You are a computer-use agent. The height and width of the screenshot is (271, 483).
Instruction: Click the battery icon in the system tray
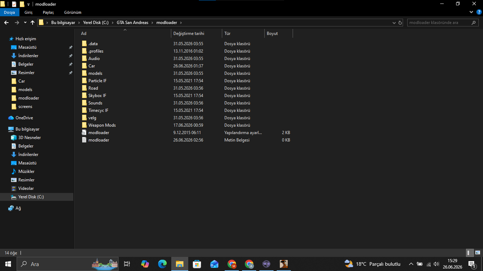pyautogui.click(x=420, y=264)
